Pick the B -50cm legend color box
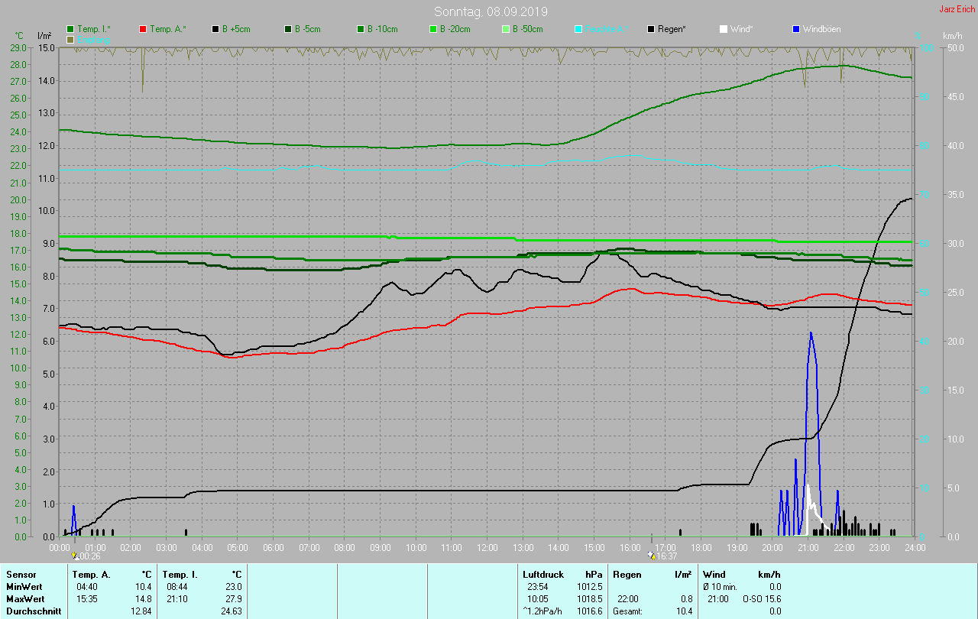The height and width of the screenshot is (619, 978). pyautogui.click(x=506, y=29)
